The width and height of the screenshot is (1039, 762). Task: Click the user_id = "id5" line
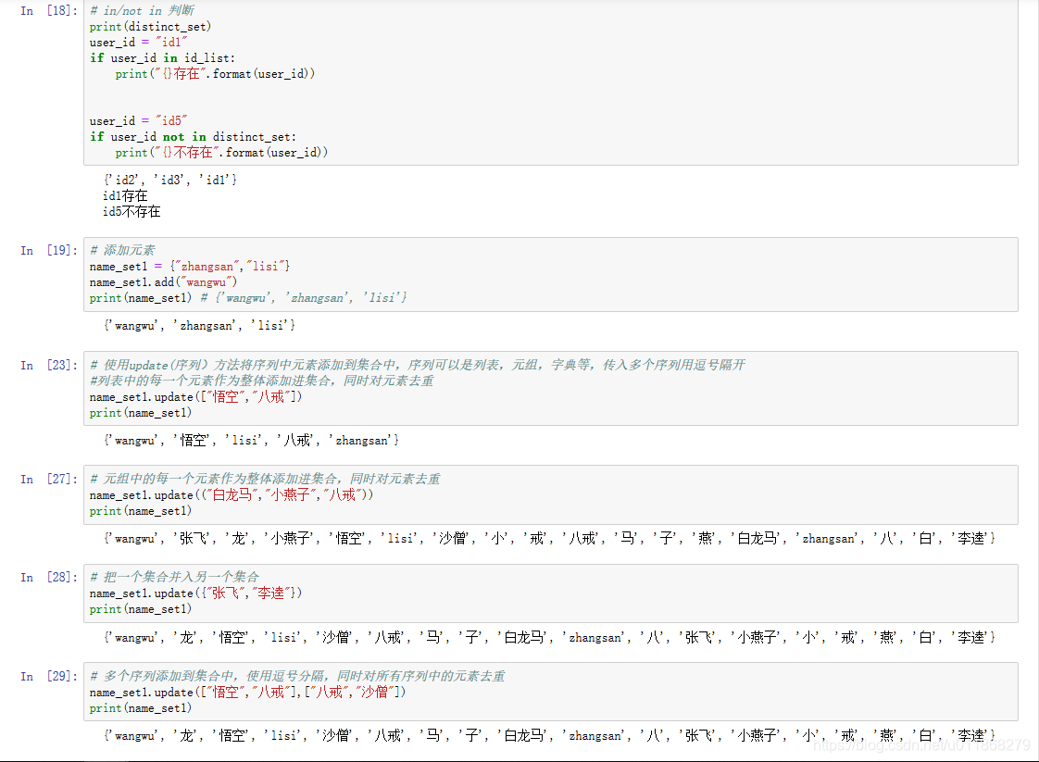pos(139,121)
